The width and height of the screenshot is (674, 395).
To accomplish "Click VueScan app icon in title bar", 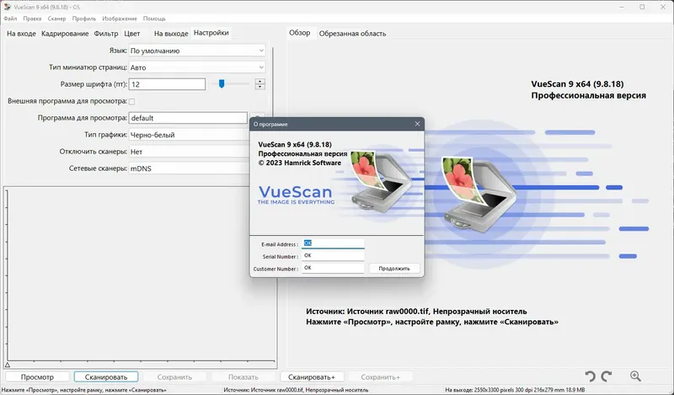I will 7,7.
